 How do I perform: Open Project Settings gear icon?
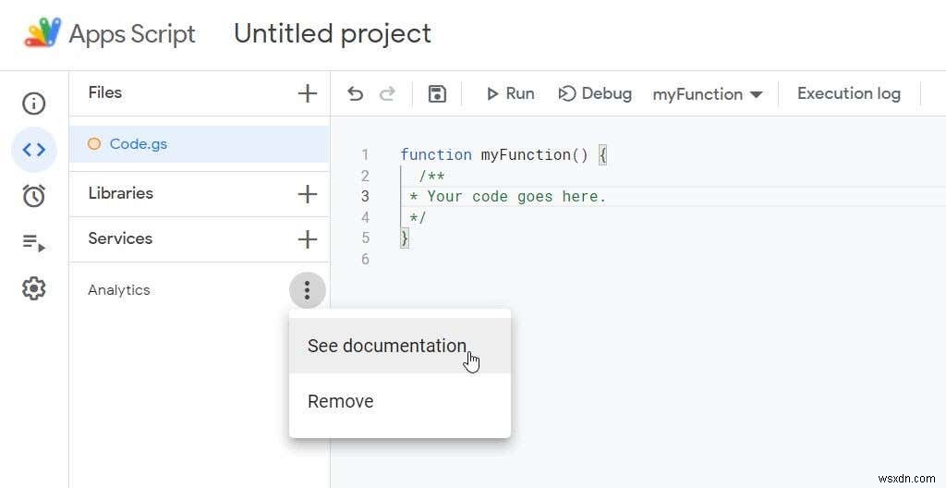34,288
